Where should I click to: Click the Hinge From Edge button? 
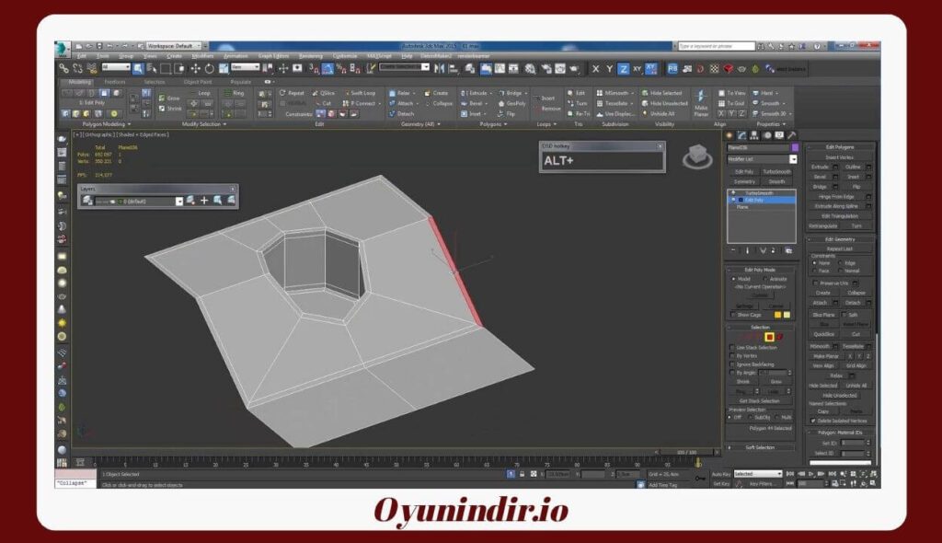834,197
